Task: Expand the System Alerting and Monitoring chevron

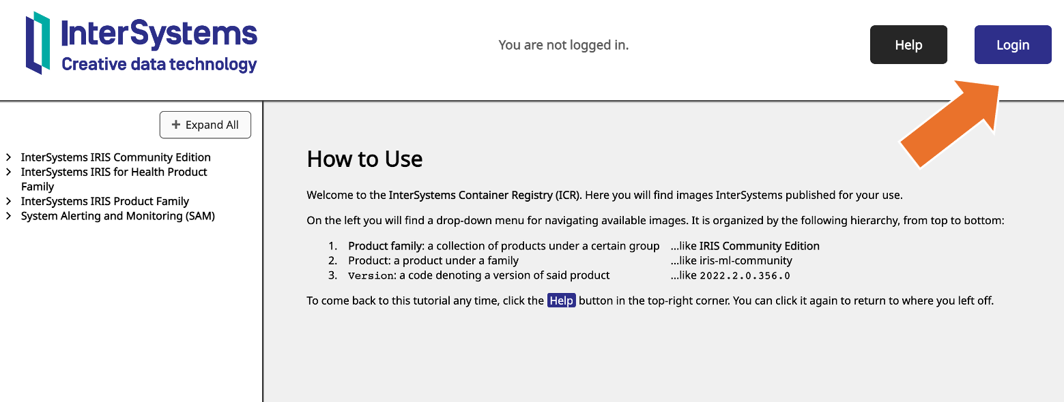Action: coord(9,217)
